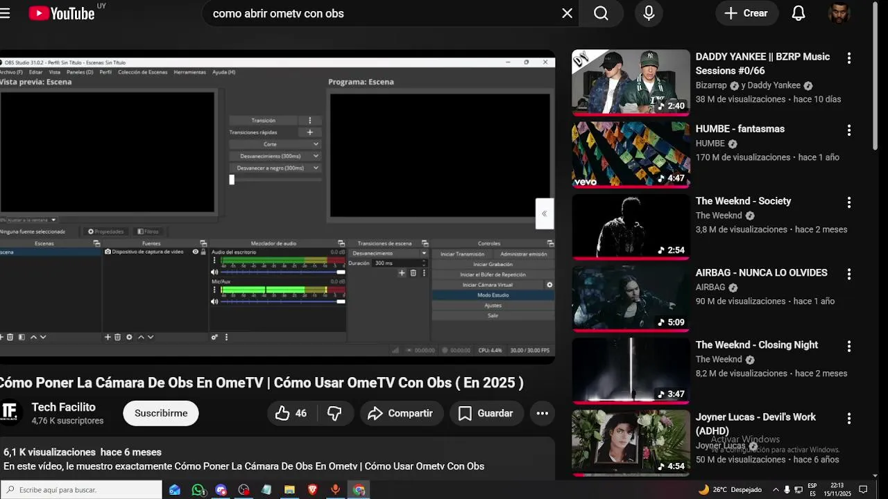Screen dimensions: 888x499
Task: Open options for AIRBAG - NUNCA LO OLVIDES
Action: [848, 274]
